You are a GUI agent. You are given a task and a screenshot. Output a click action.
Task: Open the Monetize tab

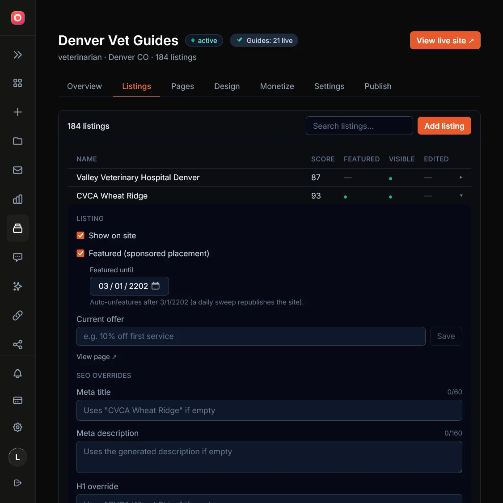[277, 86]
